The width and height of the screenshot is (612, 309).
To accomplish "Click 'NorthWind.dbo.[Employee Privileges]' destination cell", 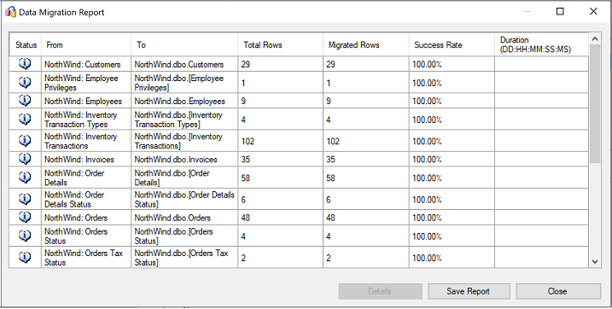I will [184, 82].
